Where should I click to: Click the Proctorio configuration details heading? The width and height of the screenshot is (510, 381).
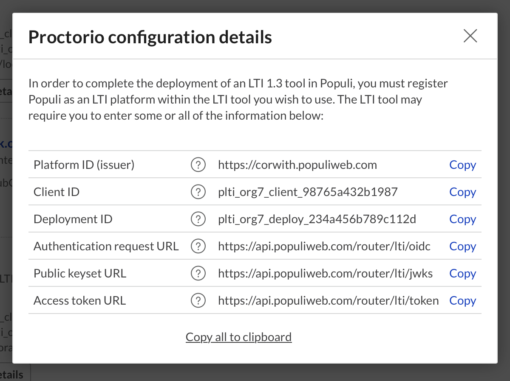point(150,37)
